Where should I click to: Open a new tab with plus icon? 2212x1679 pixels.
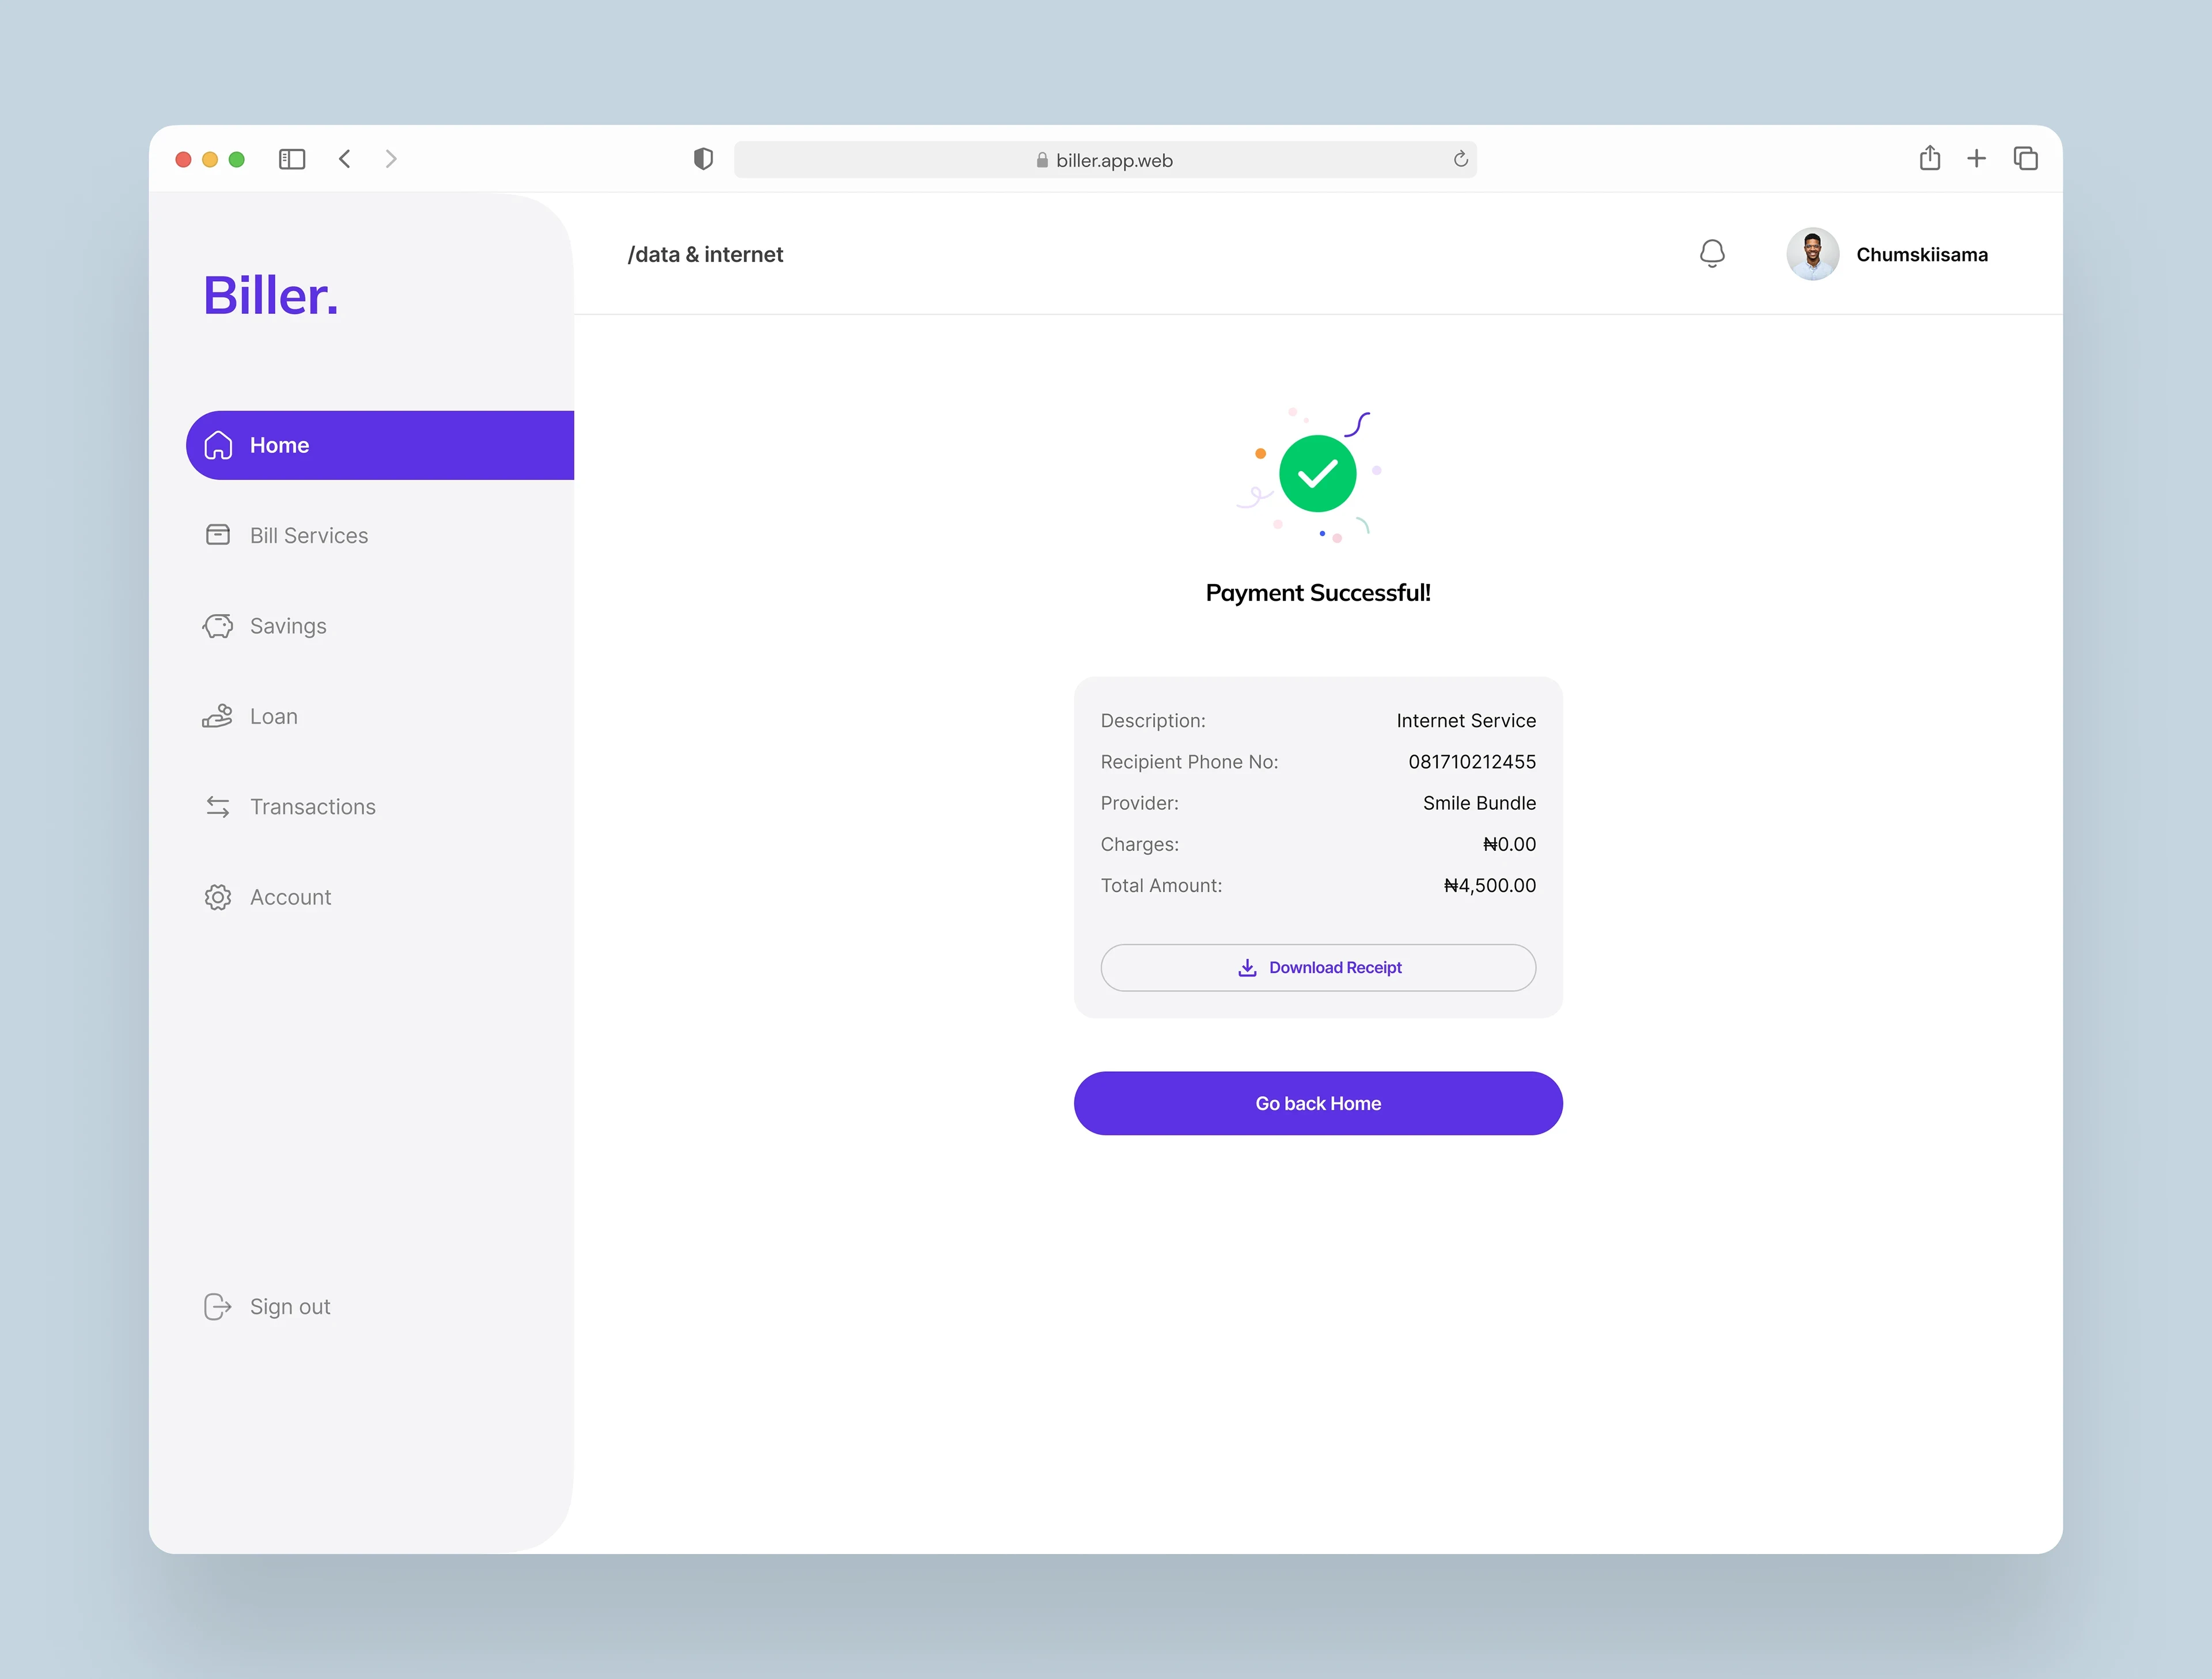point(1976,158)
